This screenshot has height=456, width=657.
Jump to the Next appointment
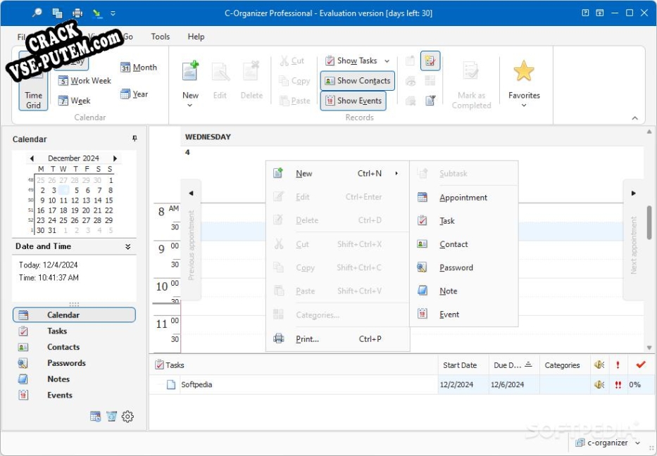pos(633,239)
